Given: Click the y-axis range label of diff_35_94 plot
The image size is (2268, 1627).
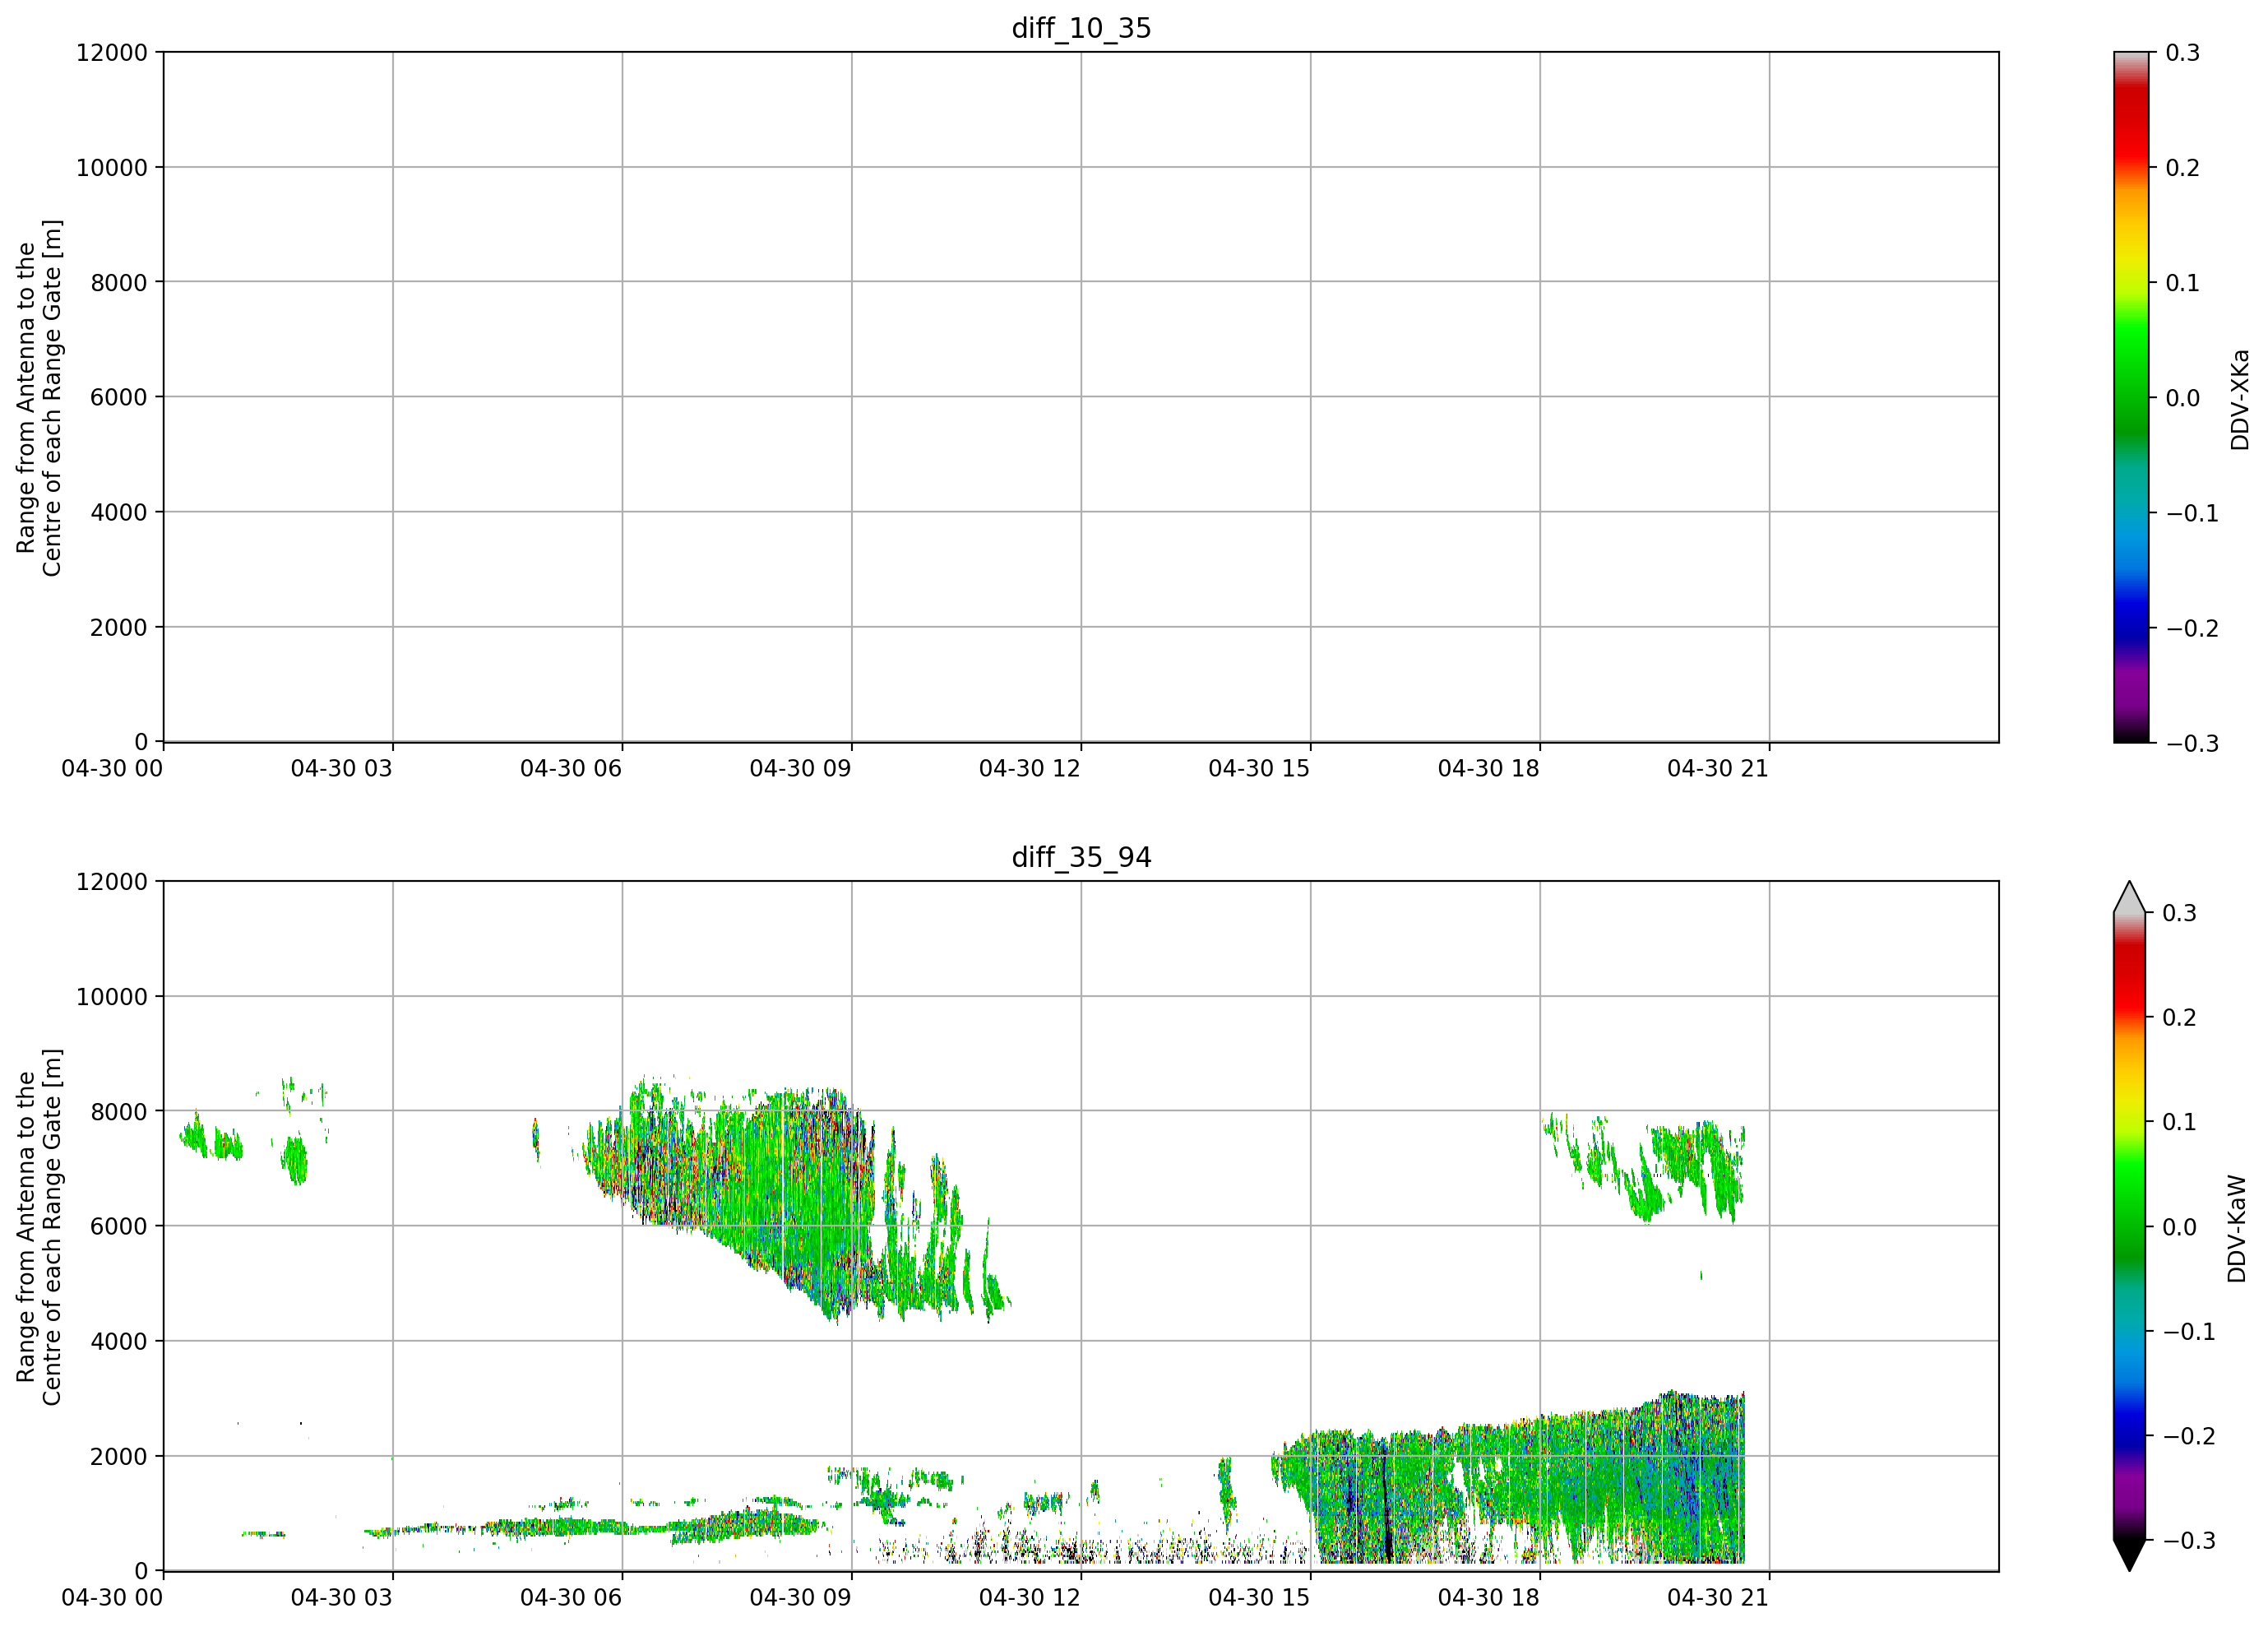Looking at the screenshot, I should tap(39, 1226).
